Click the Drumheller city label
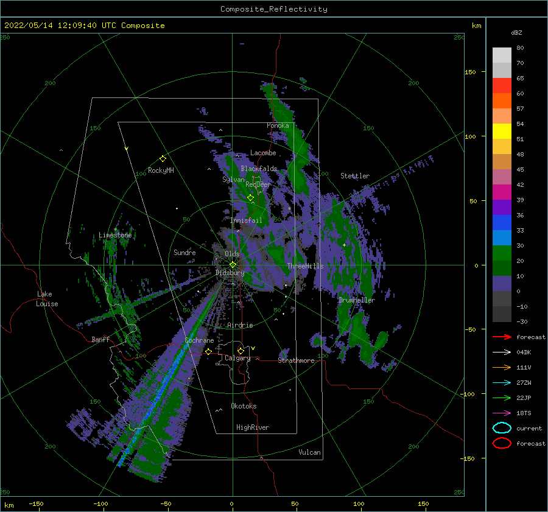 coord(356,300)
